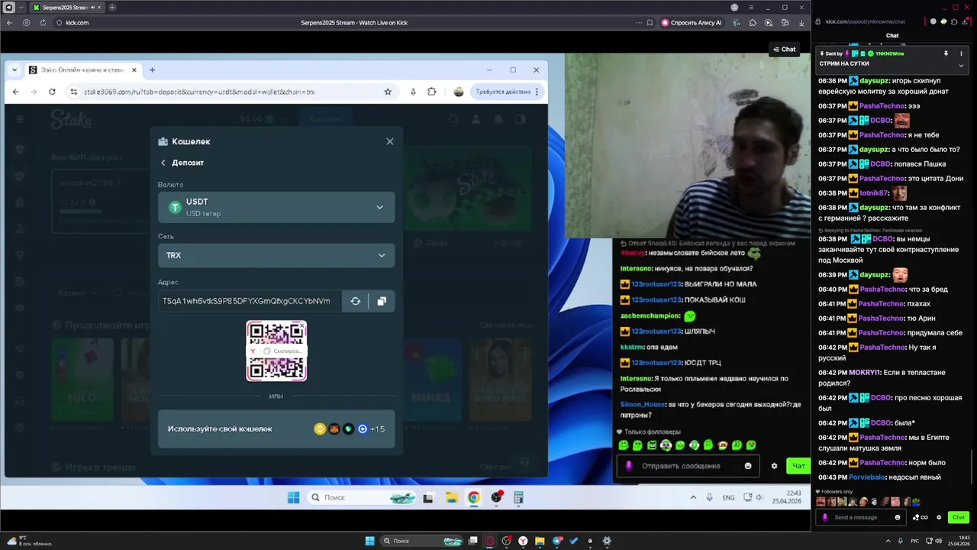The height and width of the screenshot is (550, 977).
Task: Open Chrome on the streamed taskbar
Action: 474,497
